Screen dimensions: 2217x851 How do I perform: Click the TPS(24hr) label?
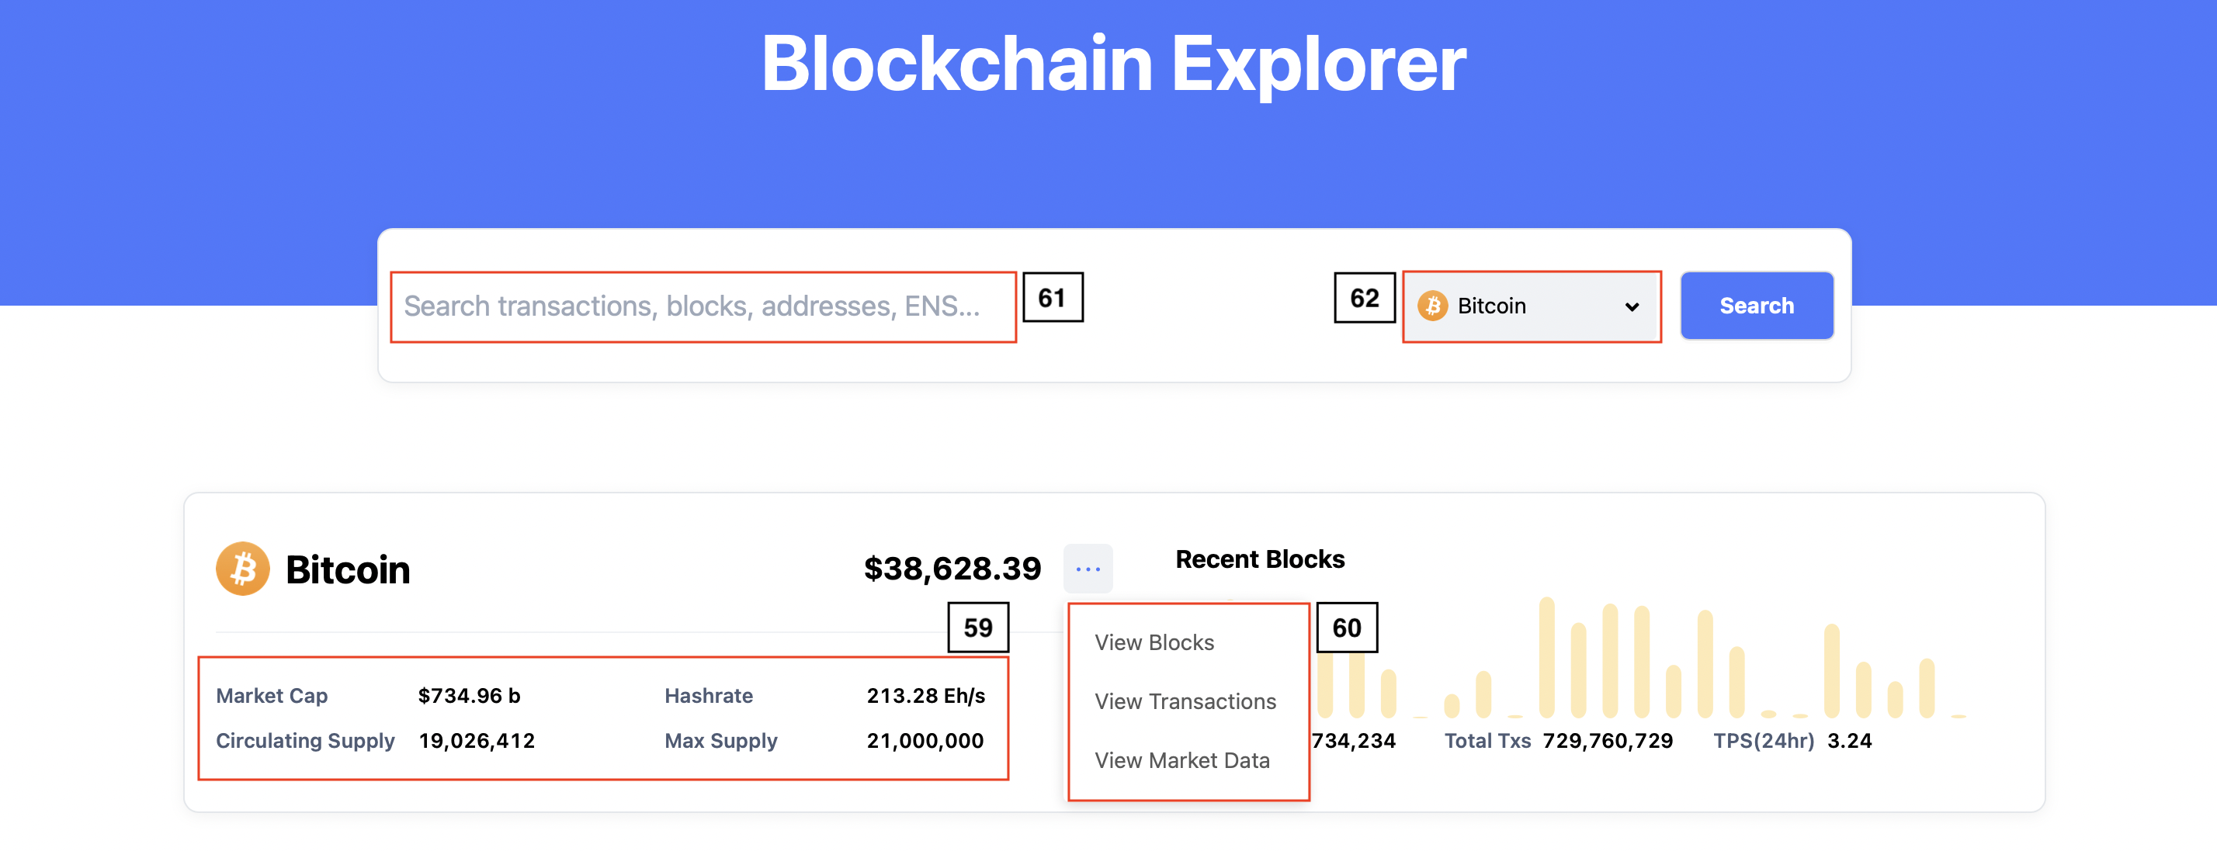point(1764,741)
